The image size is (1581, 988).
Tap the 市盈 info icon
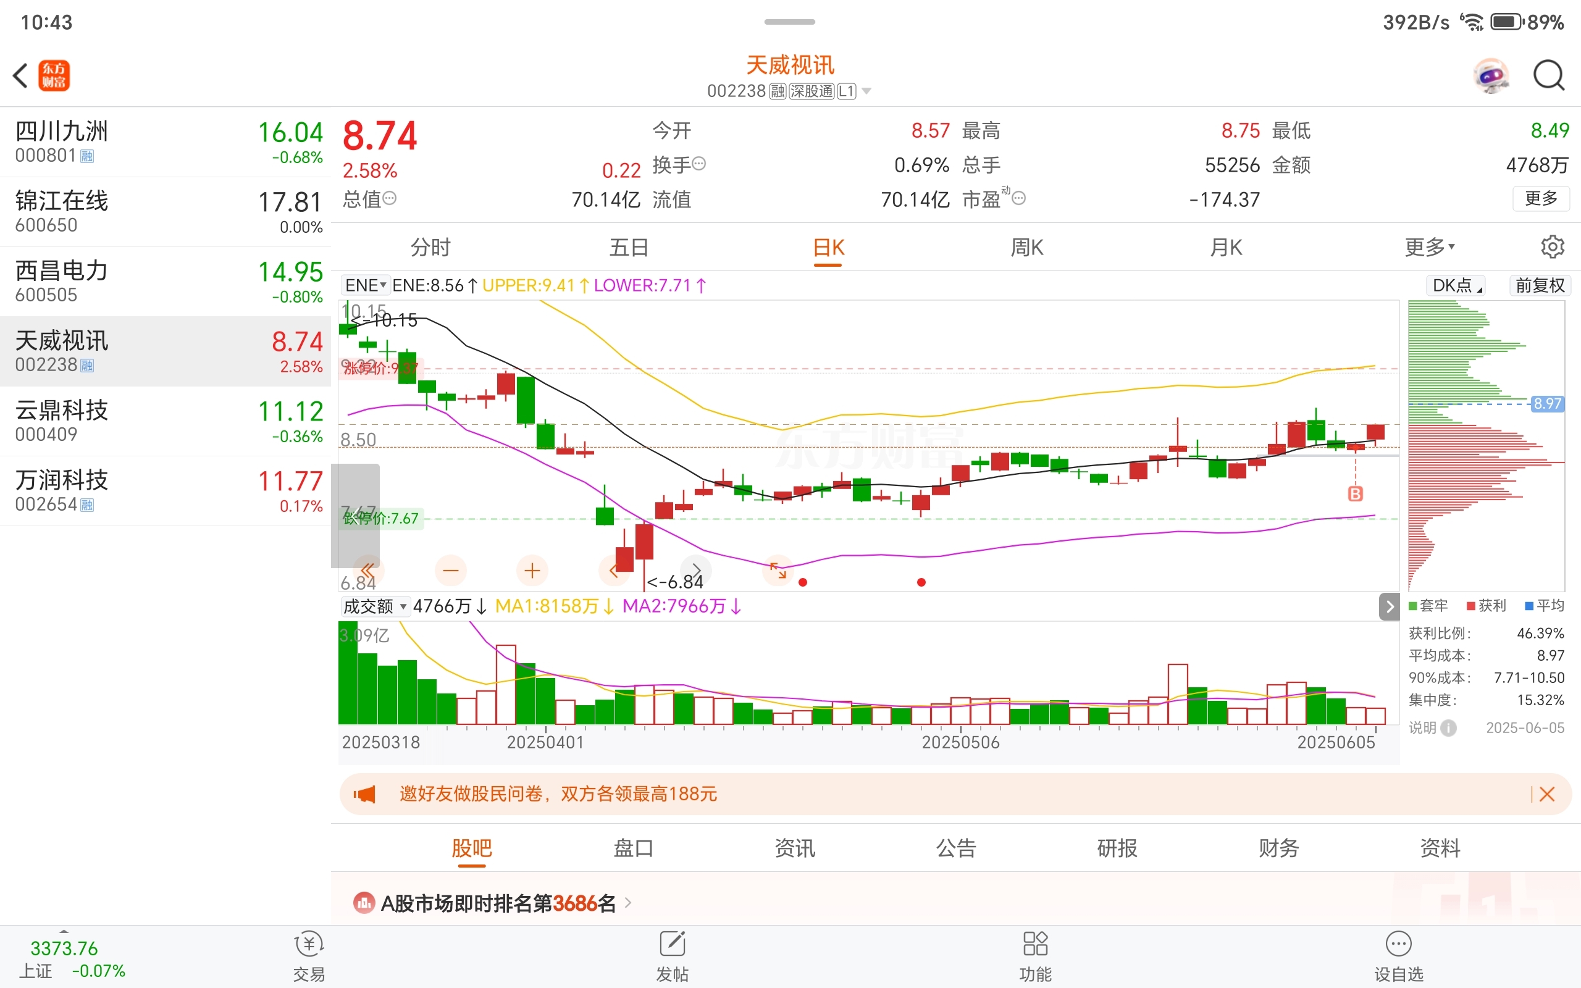(x=1018, y=198)
